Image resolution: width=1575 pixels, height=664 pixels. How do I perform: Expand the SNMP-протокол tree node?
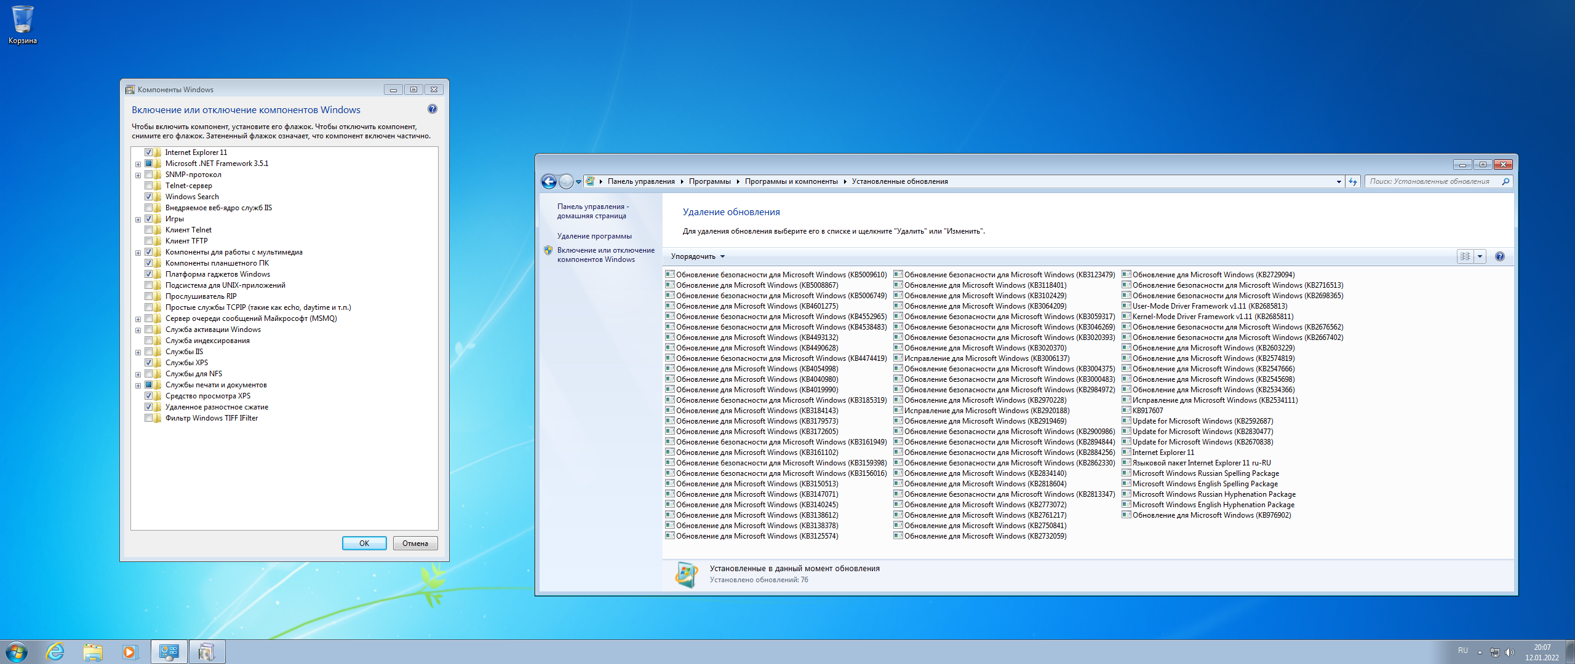[x=138, y=175]
